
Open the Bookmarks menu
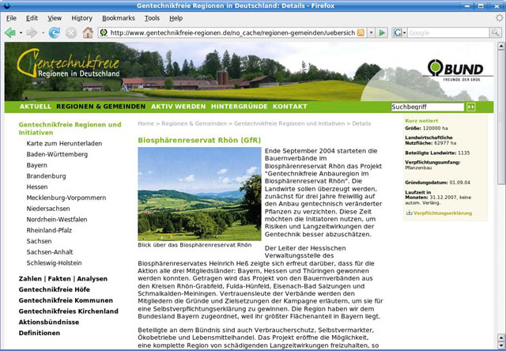(119, 18)
